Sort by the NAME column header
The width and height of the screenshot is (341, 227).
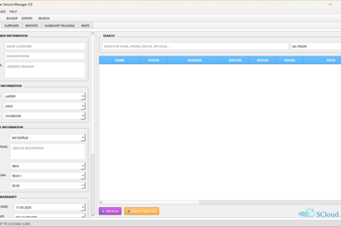[x=119, y=60]
